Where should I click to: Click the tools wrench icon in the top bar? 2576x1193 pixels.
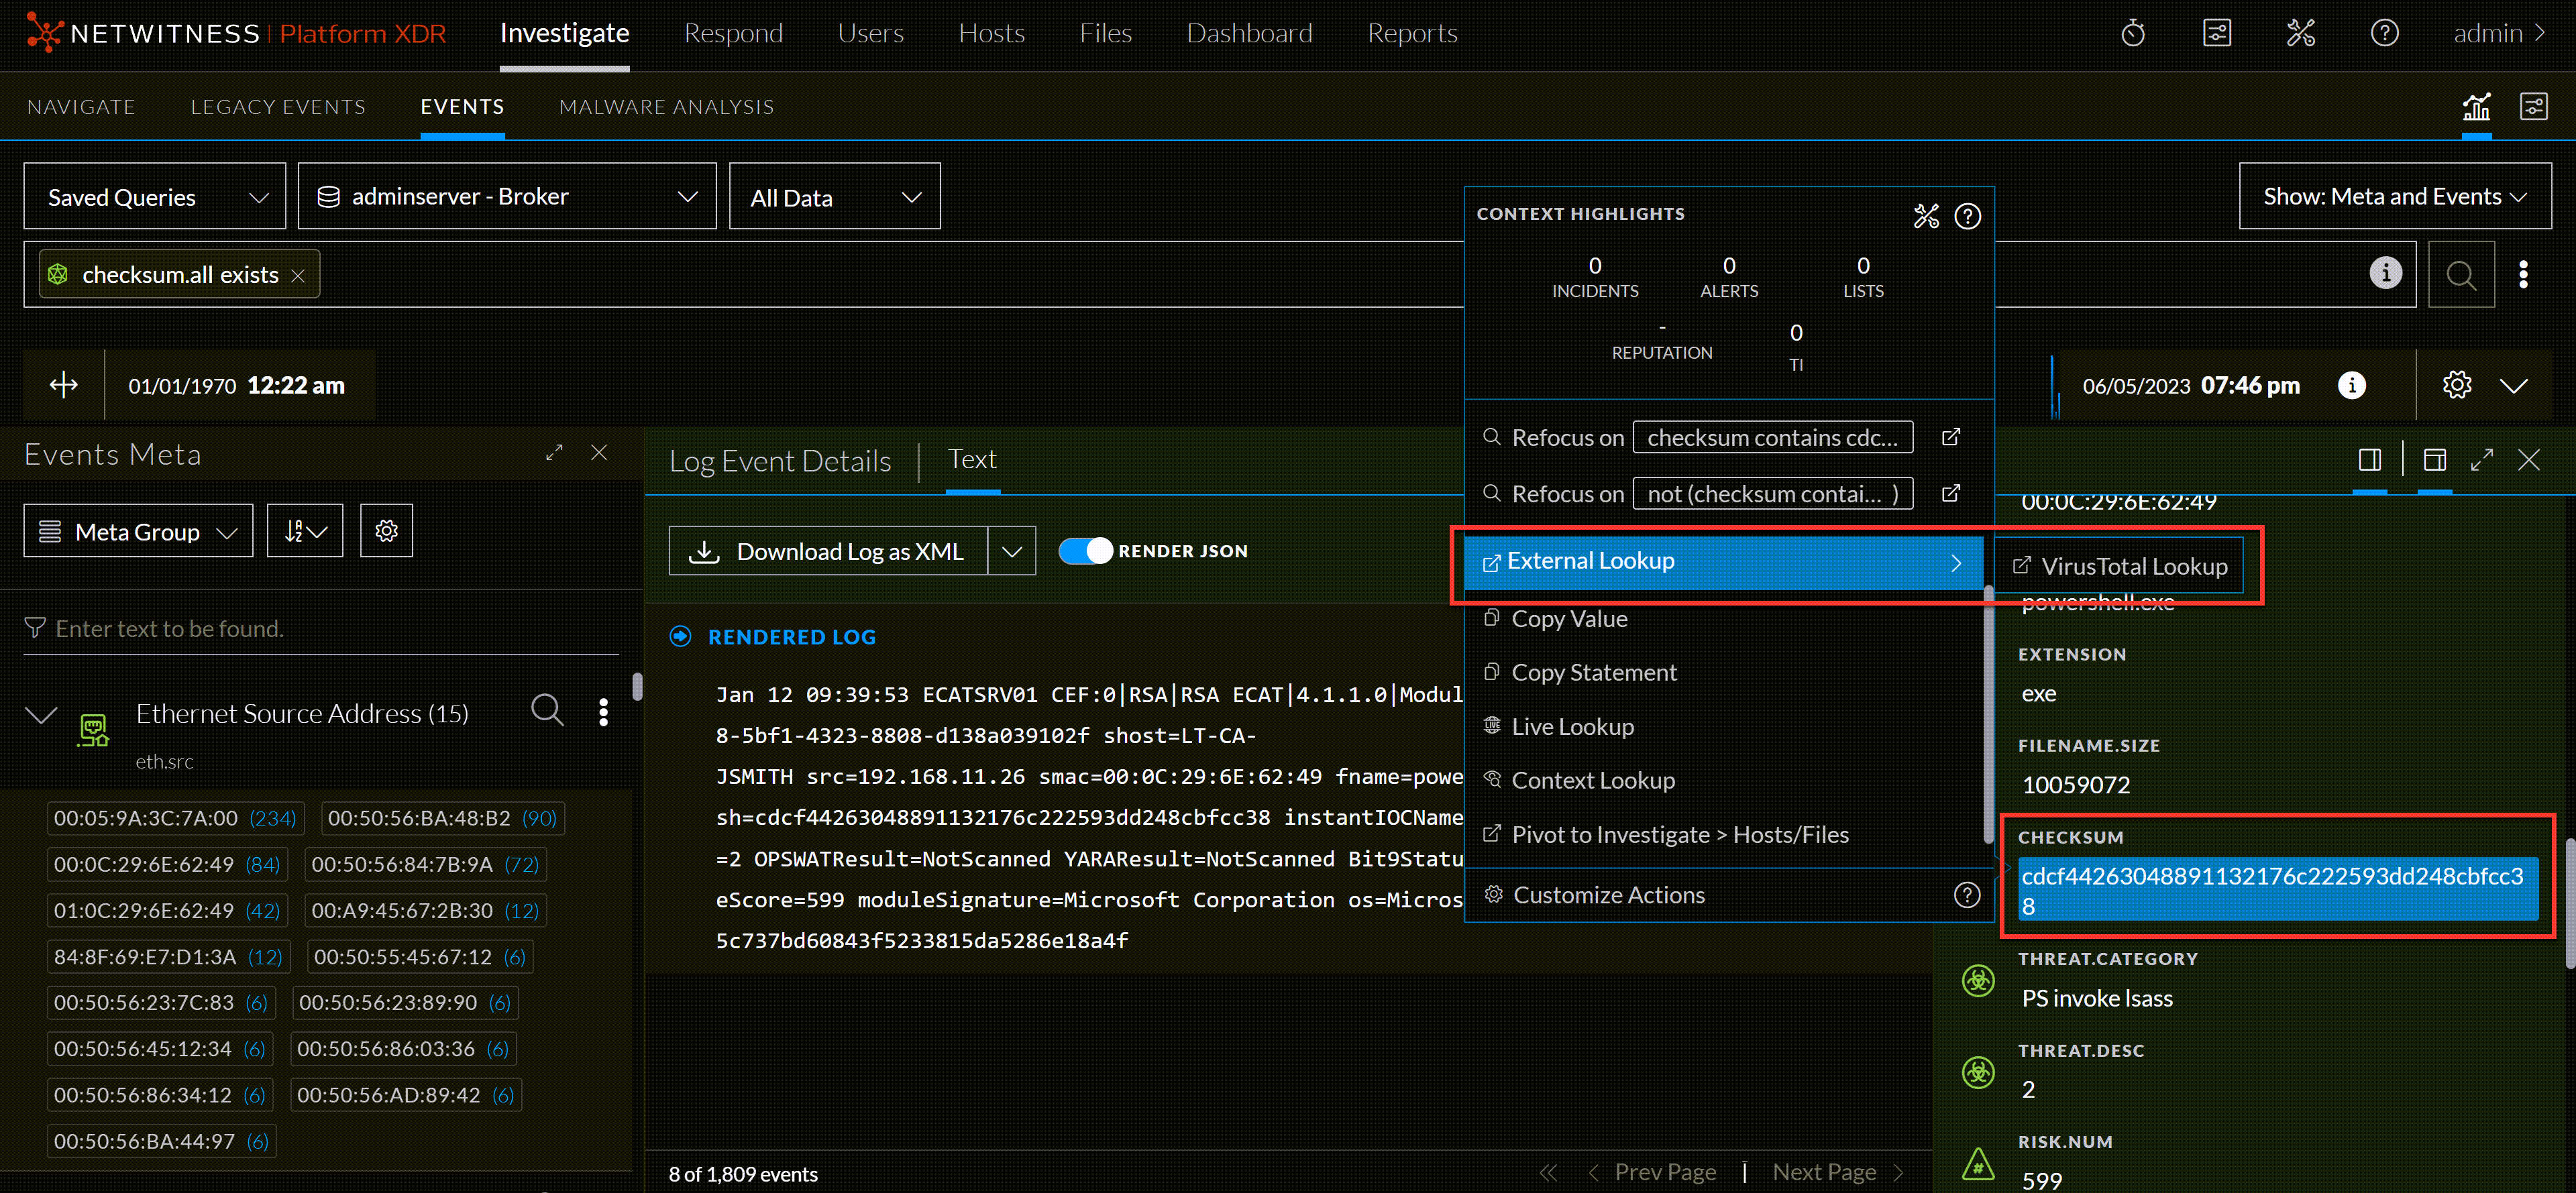[x=2301, y=33]
